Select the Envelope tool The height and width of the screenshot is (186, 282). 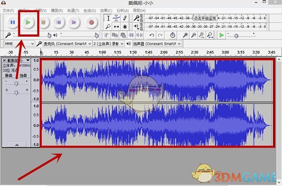pos(117,18)
